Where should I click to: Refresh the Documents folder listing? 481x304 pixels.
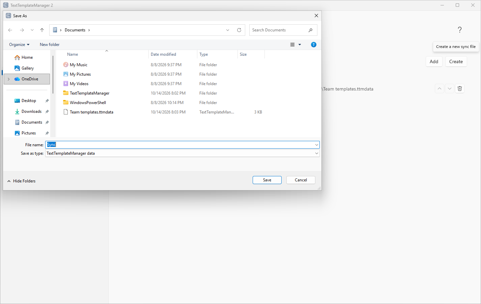[239, 30]
